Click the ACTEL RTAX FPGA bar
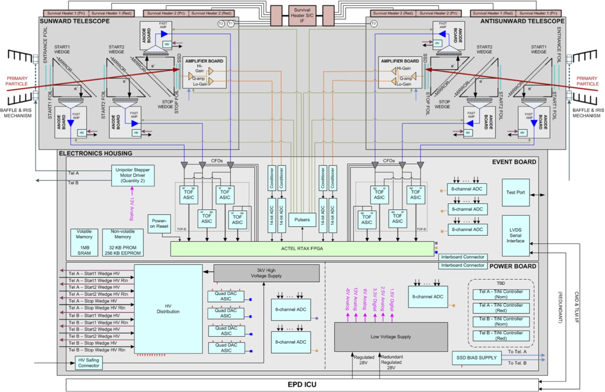The image size is (605, 392). coord(301,248)
